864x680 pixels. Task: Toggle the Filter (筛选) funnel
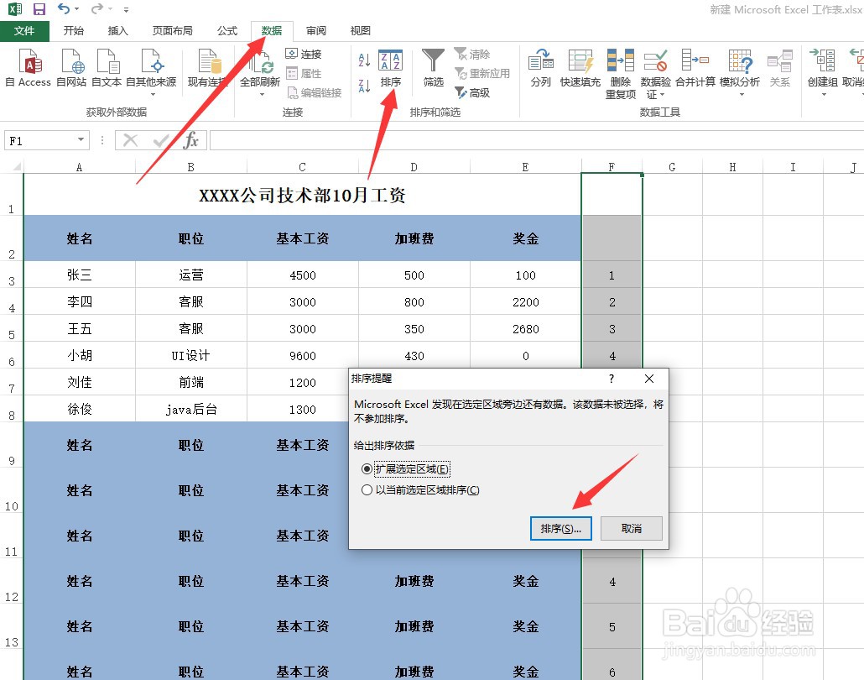point(433,67)
